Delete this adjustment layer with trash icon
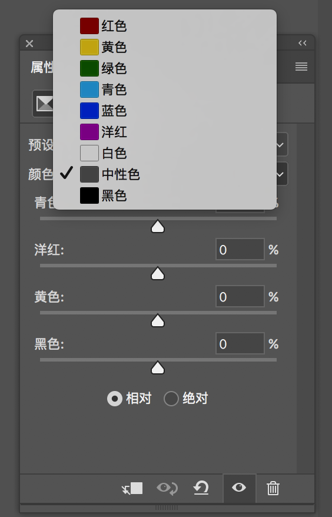This screenshot has width=332, height=517. point(273,488)
